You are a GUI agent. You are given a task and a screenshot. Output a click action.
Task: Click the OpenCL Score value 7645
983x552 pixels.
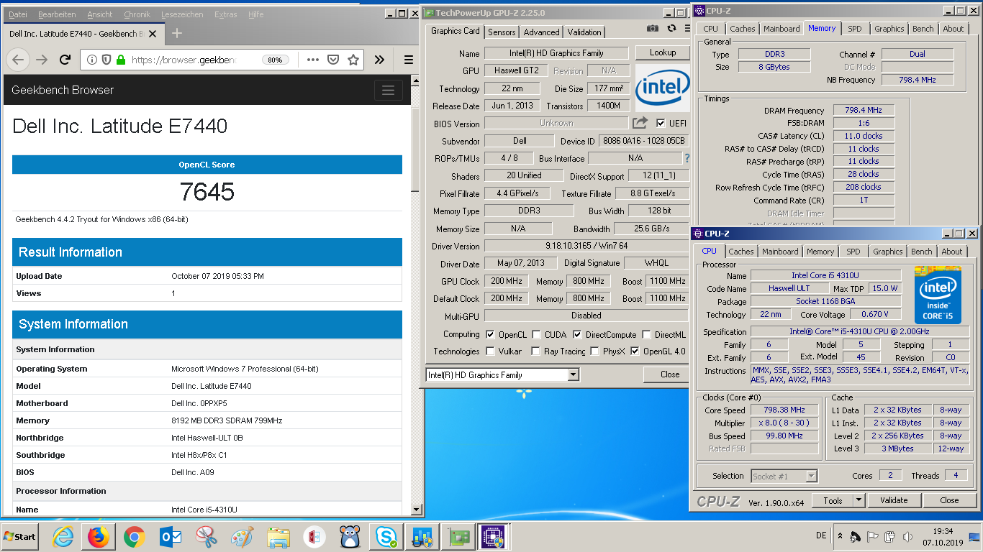207,191
